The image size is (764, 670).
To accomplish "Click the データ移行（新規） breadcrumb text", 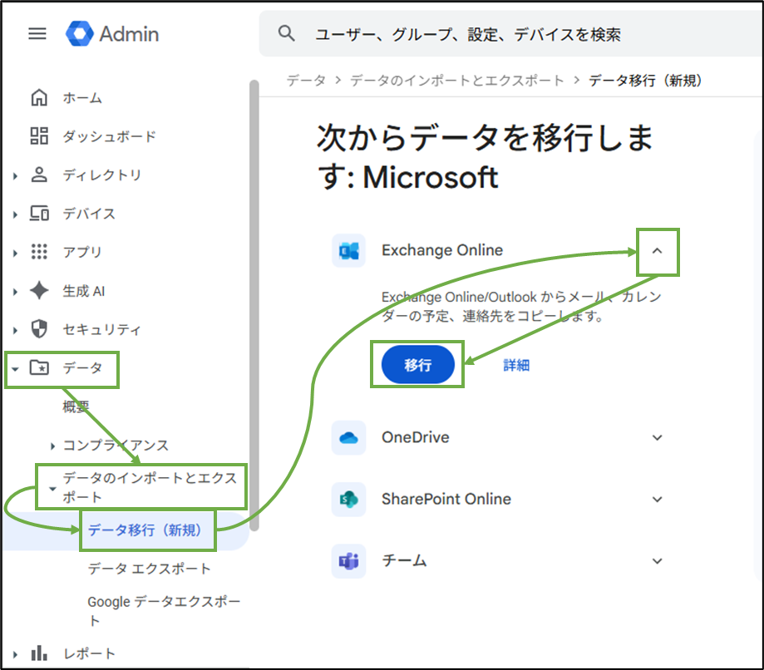I will (x=646, y=81).
